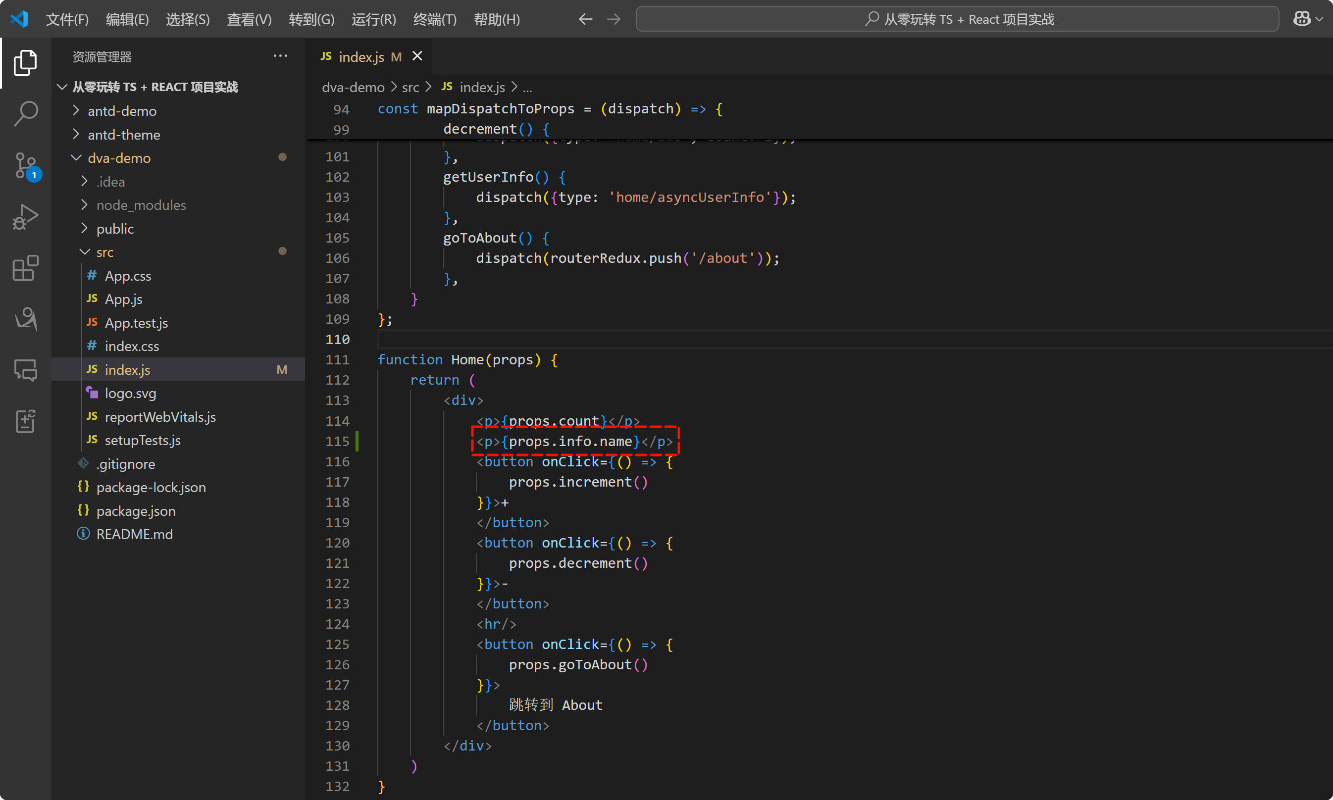The image size is (1333, 800).
Task: Click the navigate back arrow
Action: tap(585, 19)
